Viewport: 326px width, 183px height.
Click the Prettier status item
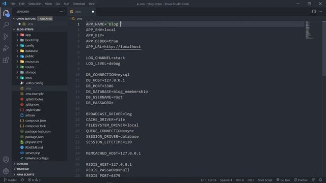pos(301,180)
